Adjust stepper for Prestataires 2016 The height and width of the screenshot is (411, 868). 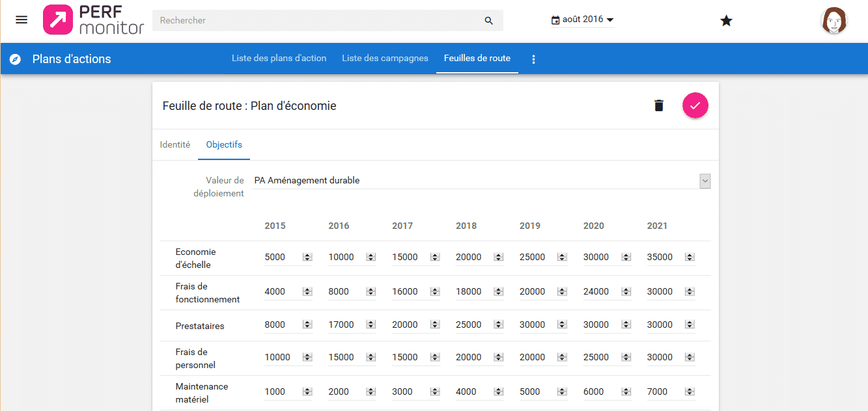pyautogui.click(x=371, y=325)
